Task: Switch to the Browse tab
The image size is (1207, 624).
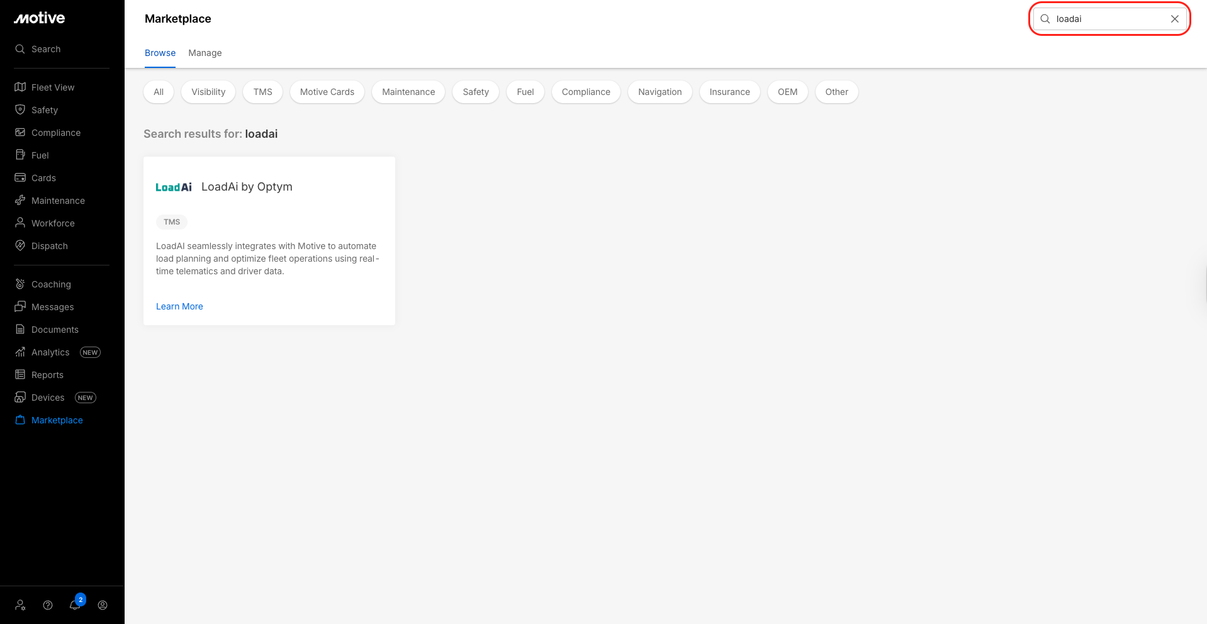Action: pyautogui.click(x=160, y=53)
